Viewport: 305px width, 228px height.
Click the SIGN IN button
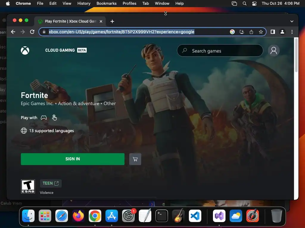point(73,159)
